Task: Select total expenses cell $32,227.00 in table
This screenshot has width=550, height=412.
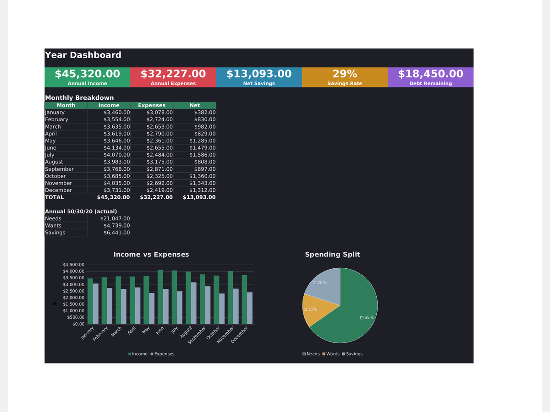Action: pos(152,197)
